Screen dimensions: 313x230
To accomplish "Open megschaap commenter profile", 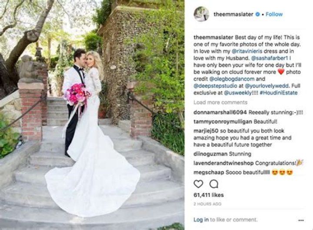I will point(209,172).
